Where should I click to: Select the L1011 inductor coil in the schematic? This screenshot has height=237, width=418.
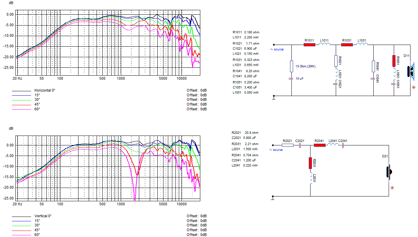(x=325, y=44)
